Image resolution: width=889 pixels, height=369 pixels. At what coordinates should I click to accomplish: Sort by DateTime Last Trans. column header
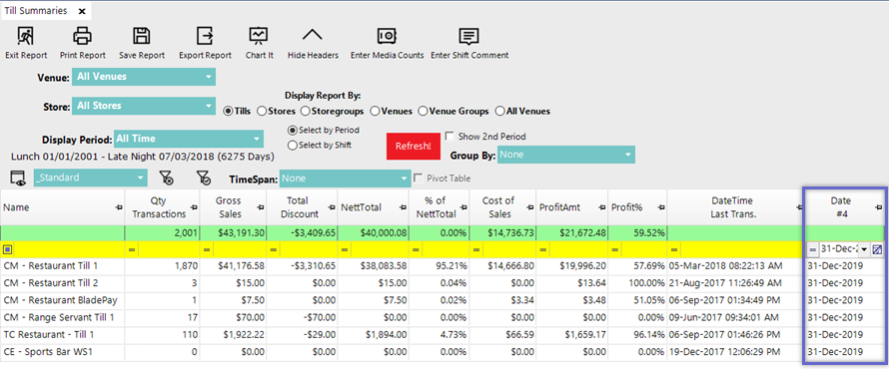(x=735, y=207)
